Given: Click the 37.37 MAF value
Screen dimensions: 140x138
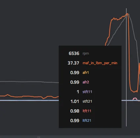Looking at the screenshot, I should [73, 63].
